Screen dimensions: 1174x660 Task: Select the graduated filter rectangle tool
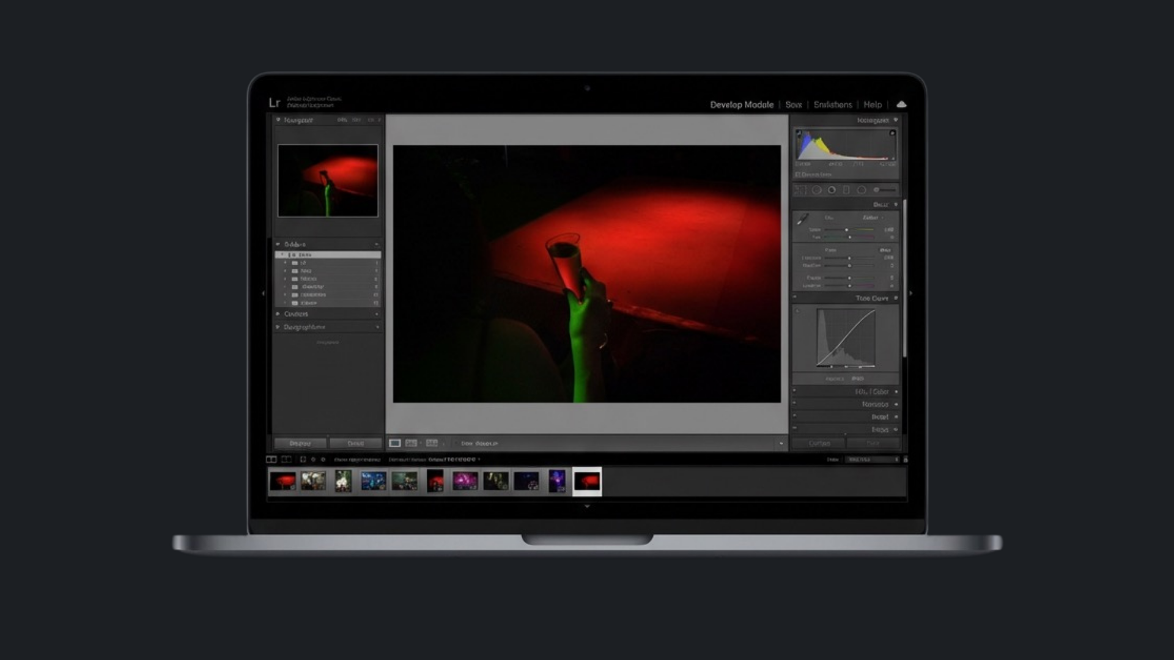(x=846, y=190)
